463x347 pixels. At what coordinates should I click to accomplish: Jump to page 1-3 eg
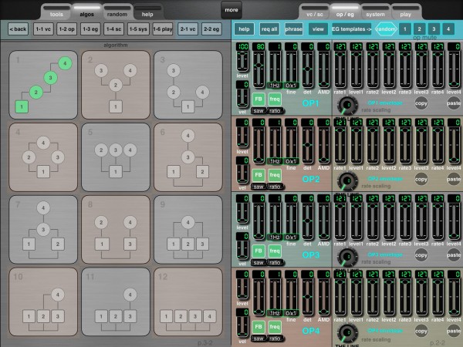tap(90, 29)
